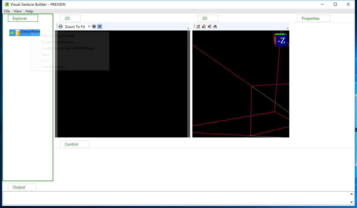Select the Zoom Out icon on the 2D toolbar
Viewport: 357px width, 208px height.
point(61,26)
